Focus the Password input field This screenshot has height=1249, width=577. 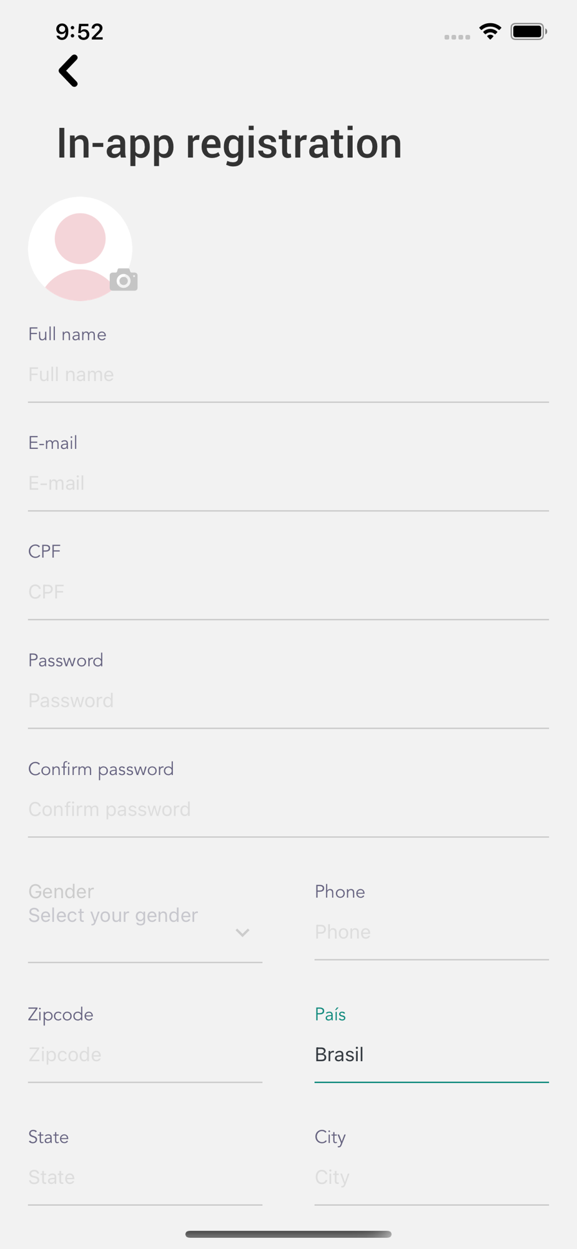(288, 701)
